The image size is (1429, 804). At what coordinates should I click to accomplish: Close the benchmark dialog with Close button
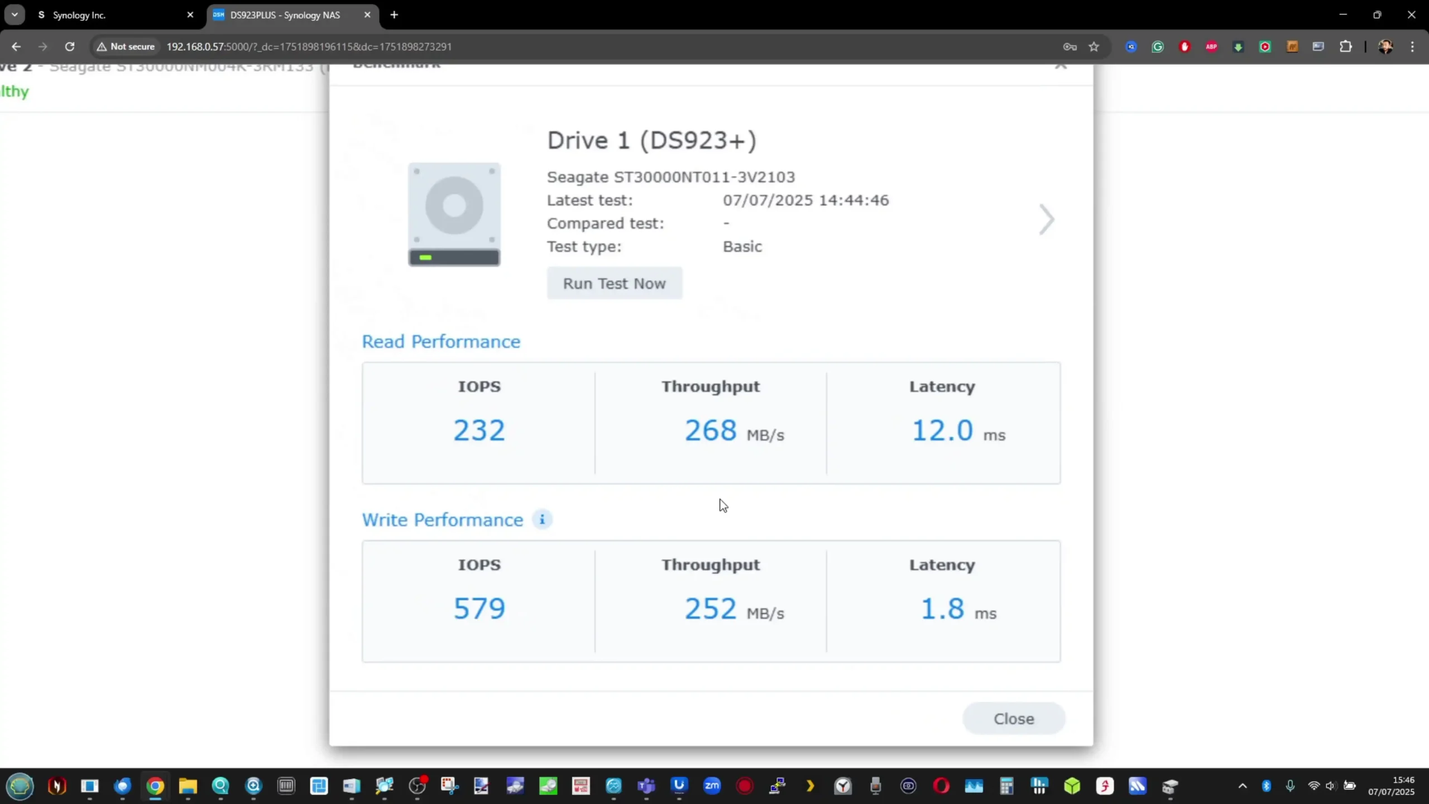[x=1014, y=719]
